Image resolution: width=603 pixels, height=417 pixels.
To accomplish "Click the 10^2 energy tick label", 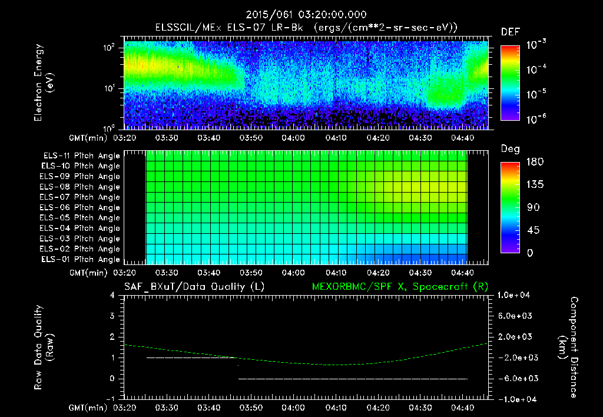I will (x=109, y=48).
